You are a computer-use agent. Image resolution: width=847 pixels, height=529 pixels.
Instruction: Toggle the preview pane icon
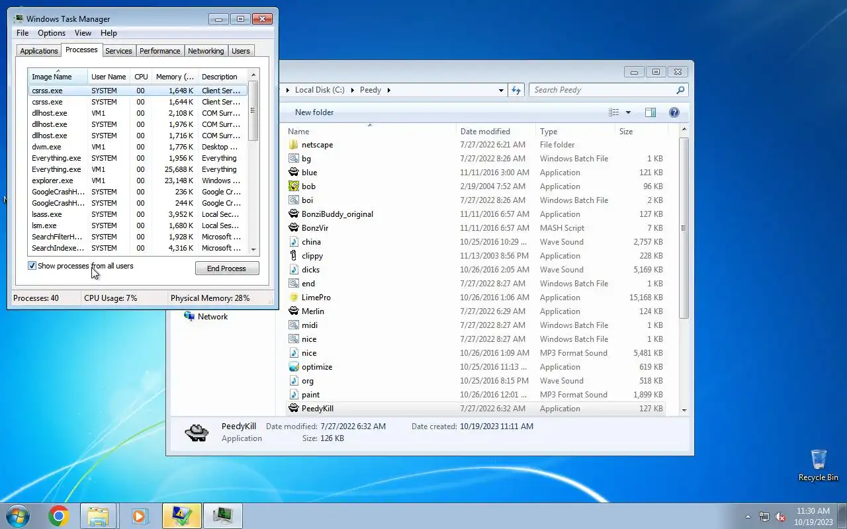[650, 112]
